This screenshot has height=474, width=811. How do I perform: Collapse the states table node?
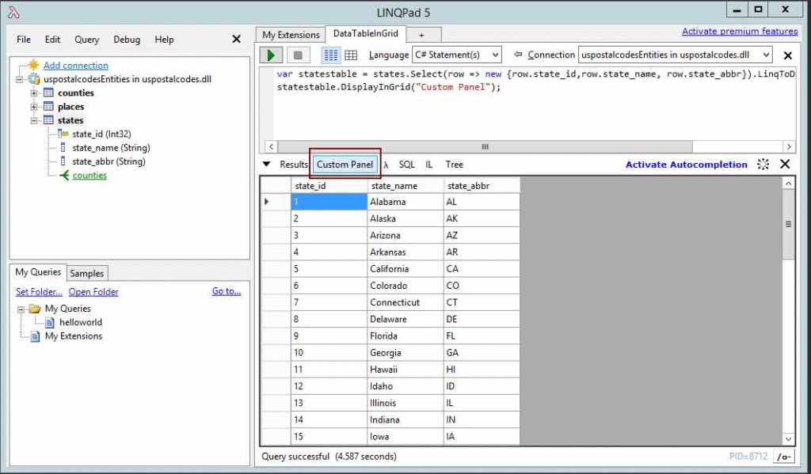34,120
